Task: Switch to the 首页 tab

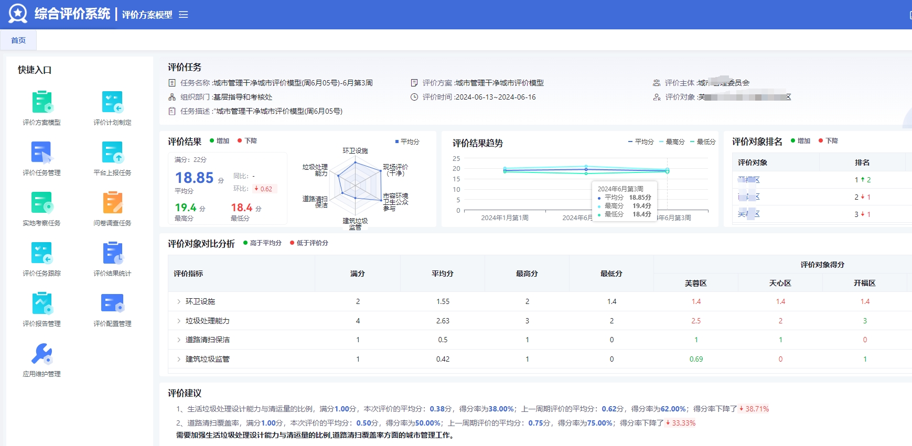Action: 18,40
